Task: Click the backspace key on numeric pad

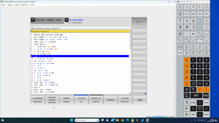Action: click(x=193, y=84)
